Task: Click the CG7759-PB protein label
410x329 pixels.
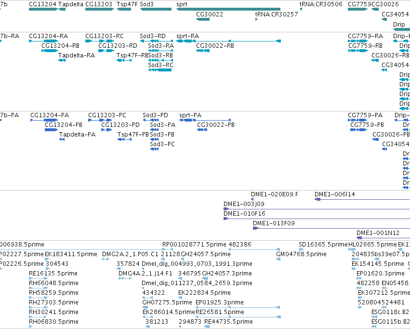Action: click(367, 125)
